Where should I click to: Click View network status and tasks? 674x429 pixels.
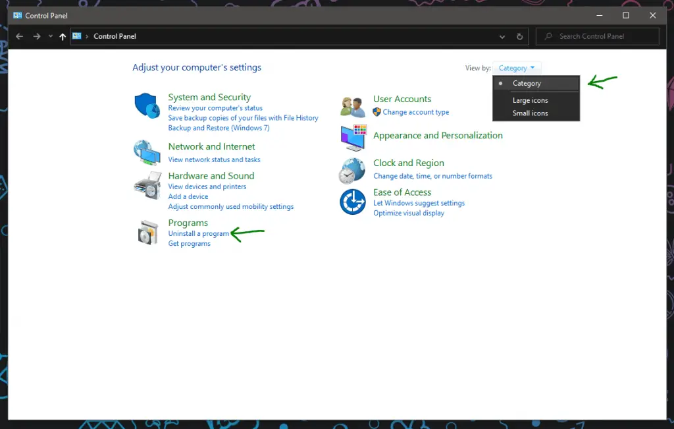[214, 159]
